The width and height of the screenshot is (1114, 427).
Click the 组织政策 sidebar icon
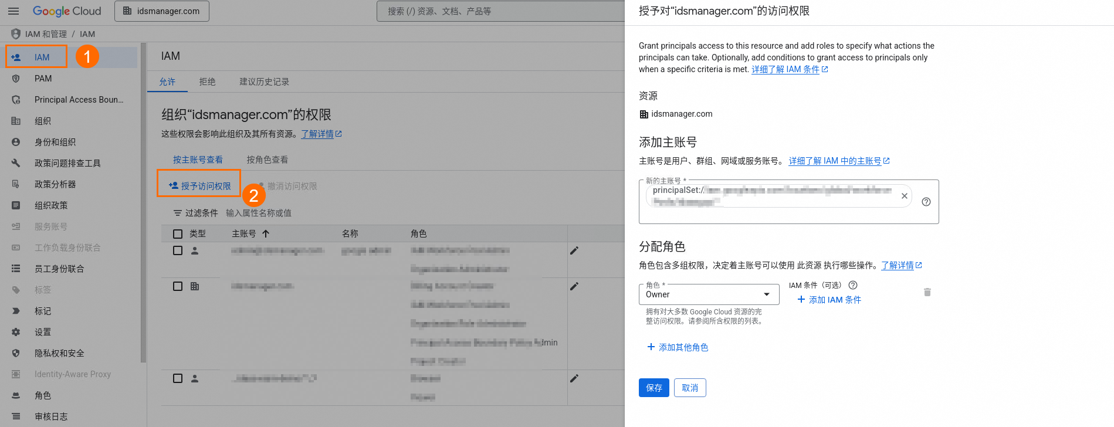tap(16, 205)
